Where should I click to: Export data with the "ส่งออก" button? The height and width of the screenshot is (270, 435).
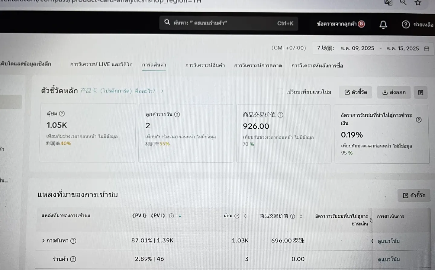click(394, 92)
